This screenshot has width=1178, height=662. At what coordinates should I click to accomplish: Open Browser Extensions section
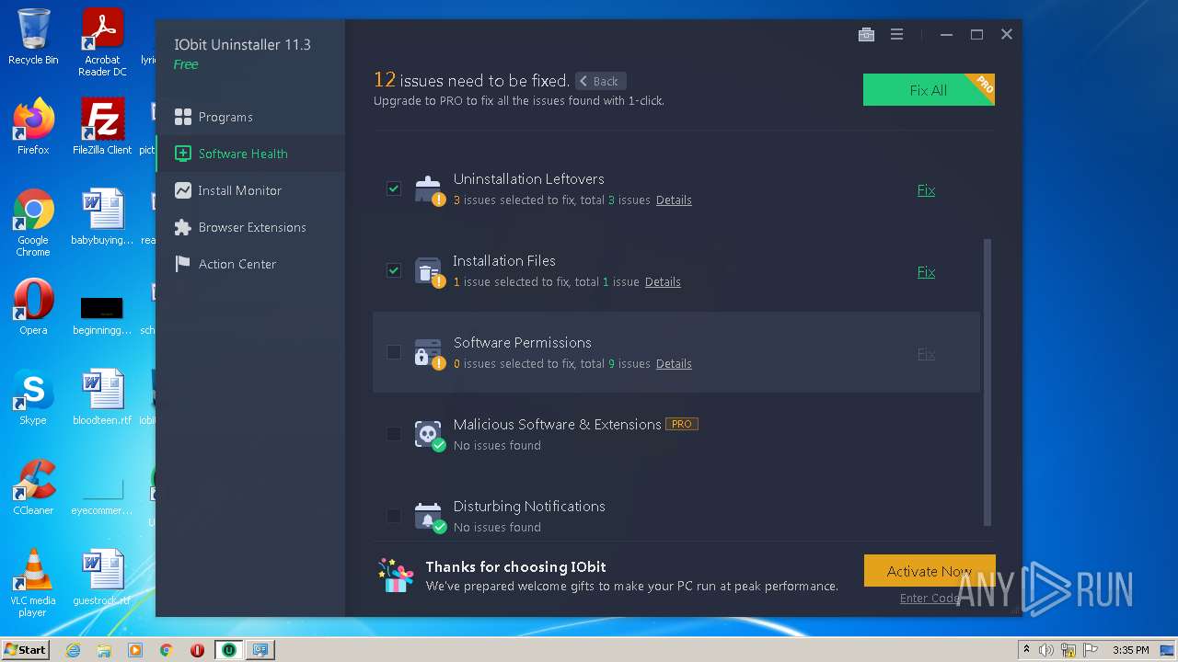(x=250, y=227)
